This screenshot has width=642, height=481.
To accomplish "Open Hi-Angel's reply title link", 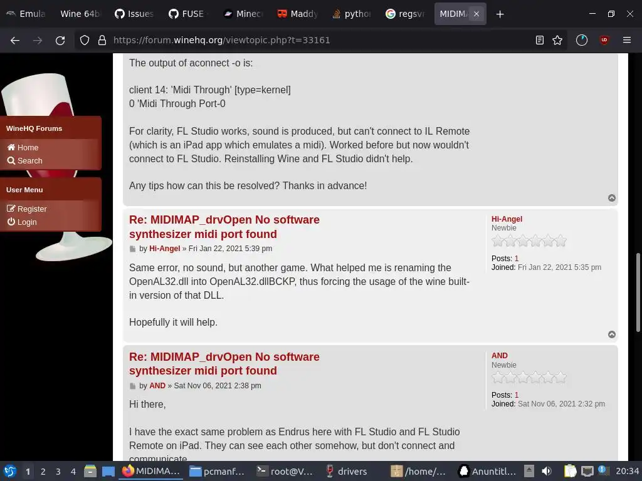I will pos(224,227).
